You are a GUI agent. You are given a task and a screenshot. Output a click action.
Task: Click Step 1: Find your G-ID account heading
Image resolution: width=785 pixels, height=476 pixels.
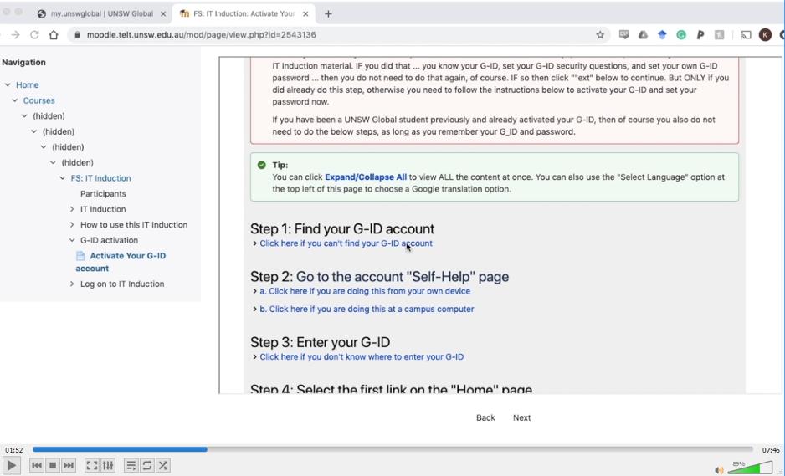pos(342,228)
